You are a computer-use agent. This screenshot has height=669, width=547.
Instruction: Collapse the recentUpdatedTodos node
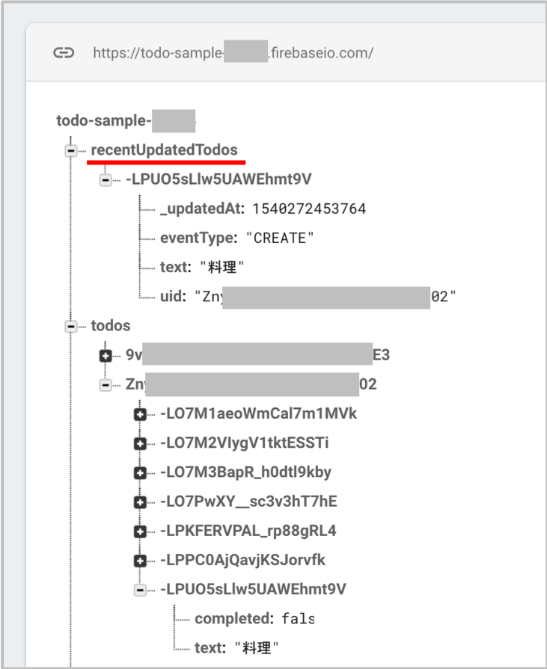[71, 150]
